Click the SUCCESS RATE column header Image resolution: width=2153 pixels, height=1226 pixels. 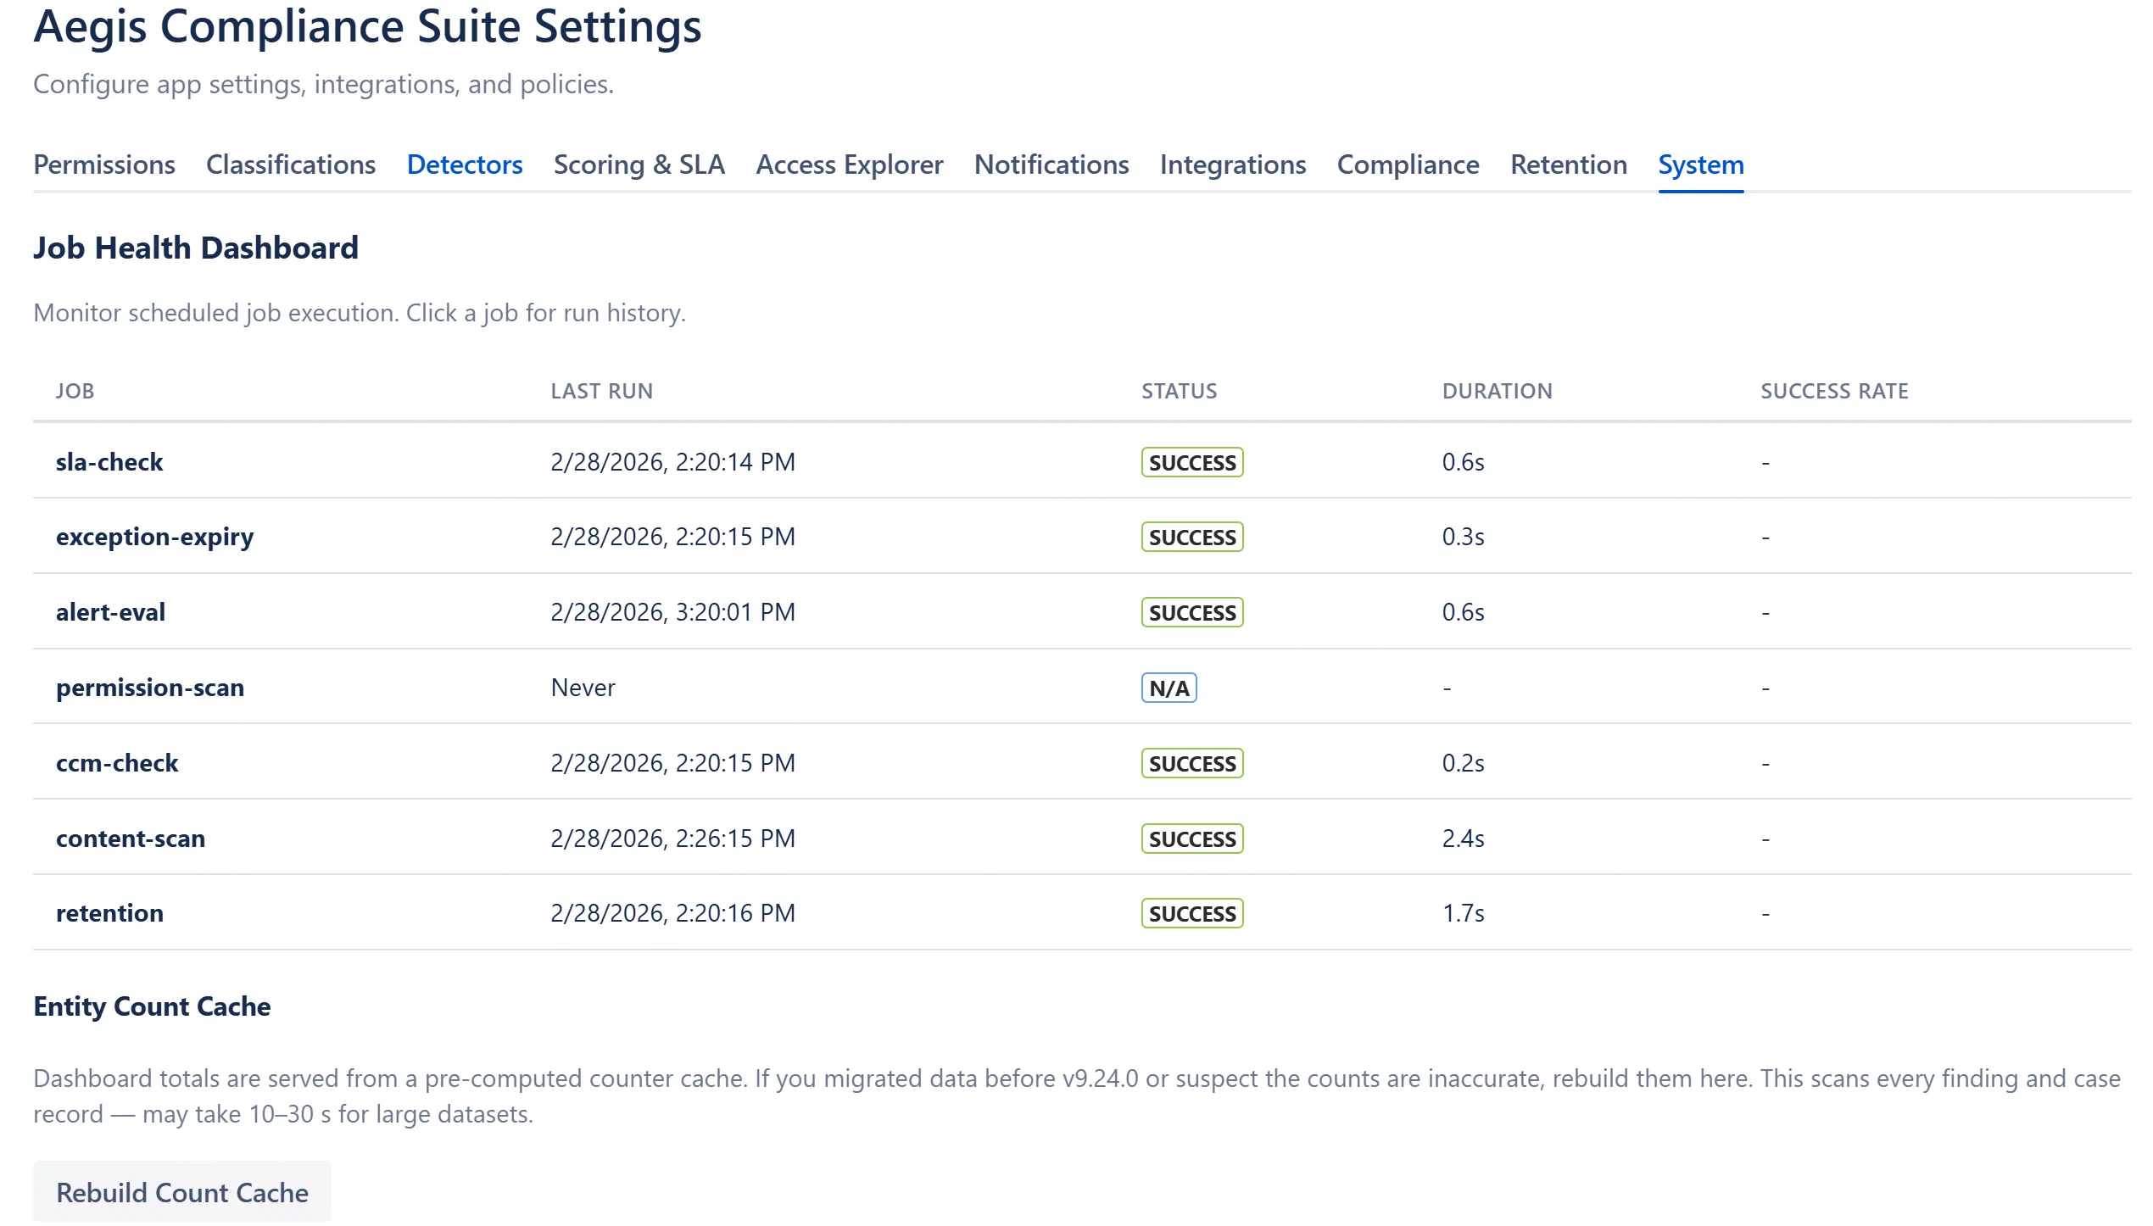[x=1834, y=391]
